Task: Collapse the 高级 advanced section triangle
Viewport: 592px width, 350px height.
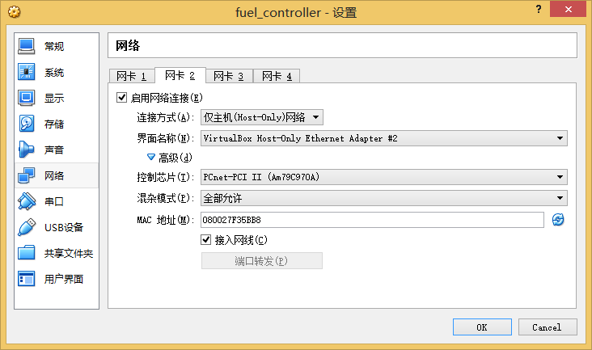Action: coord(151,157)
